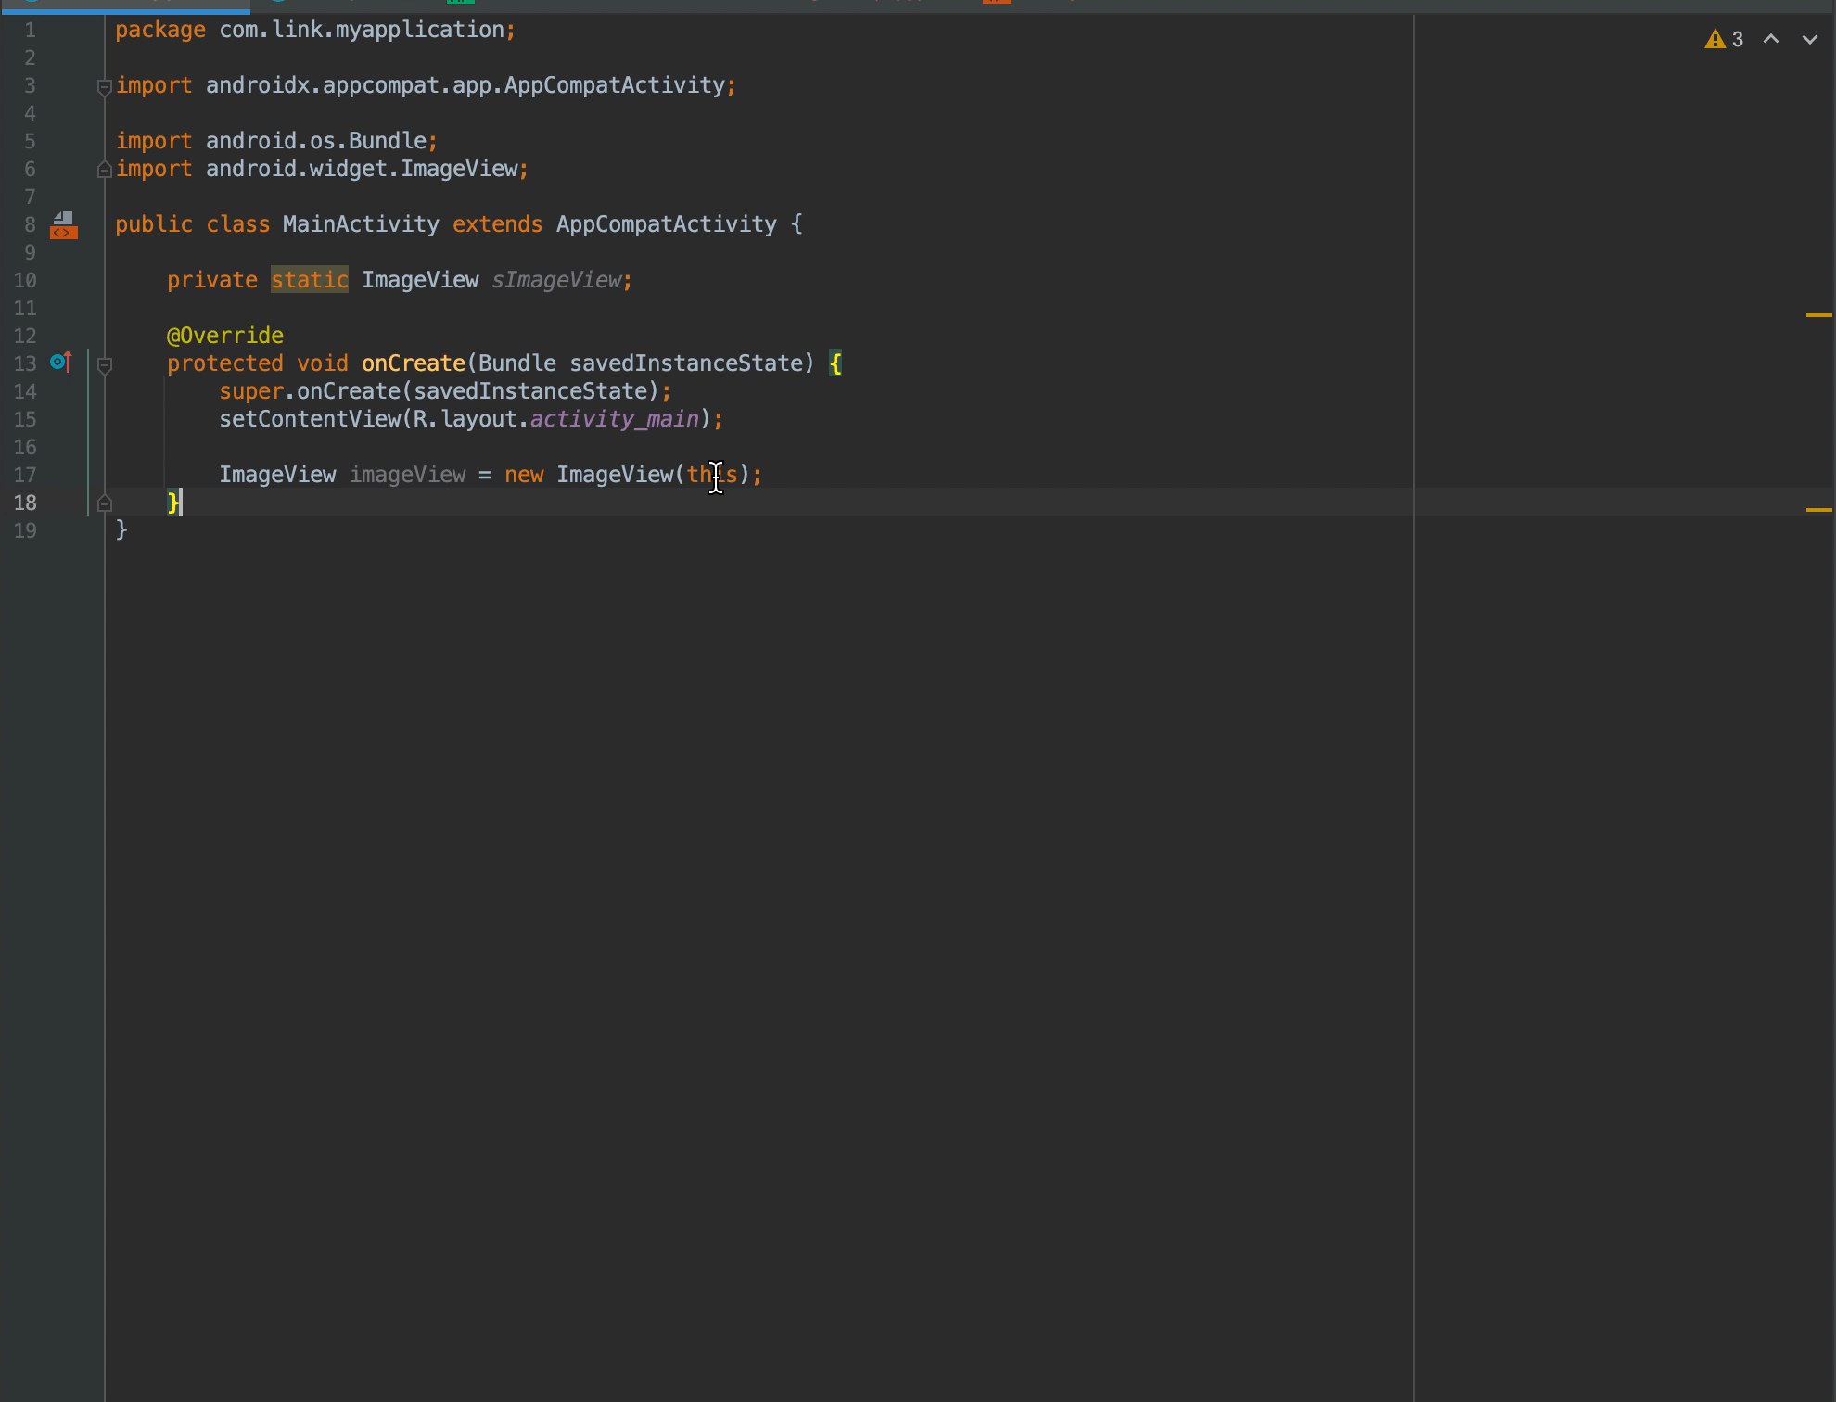The width and height of the screenshot is (1836, 1402).
Task: Click the onCreate method name declaration
Action: pos(413,363)
